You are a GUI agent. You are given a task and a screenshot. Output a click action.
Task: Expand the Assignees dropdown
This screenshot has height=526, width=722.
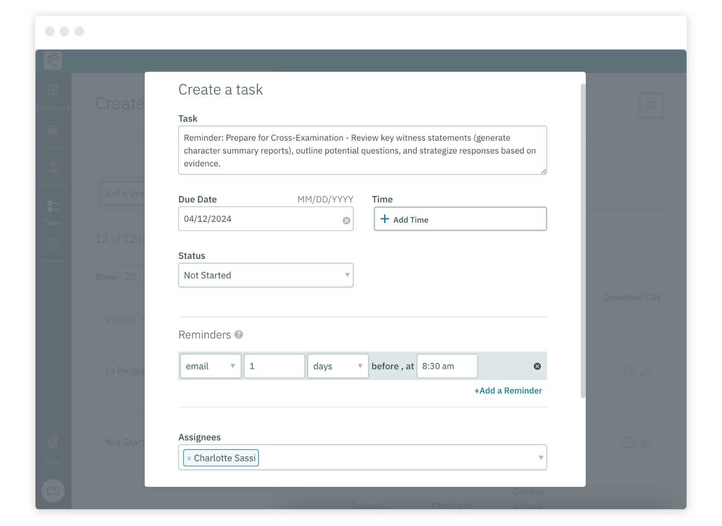pos(540,457)
